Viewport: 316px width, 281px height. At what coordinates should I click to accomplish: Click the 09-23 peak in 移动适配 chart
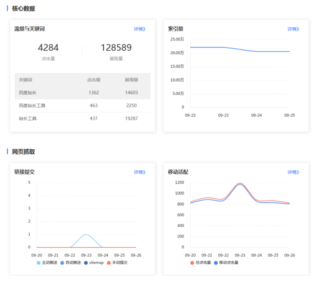click(240, 183)
